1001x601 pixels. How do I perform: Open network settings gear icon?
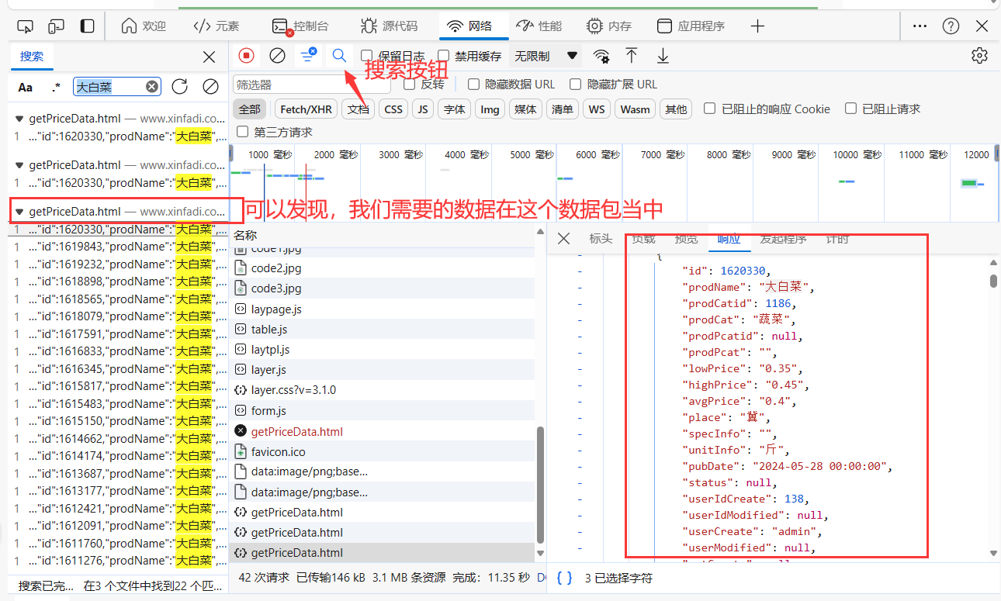tap(979, 56)
